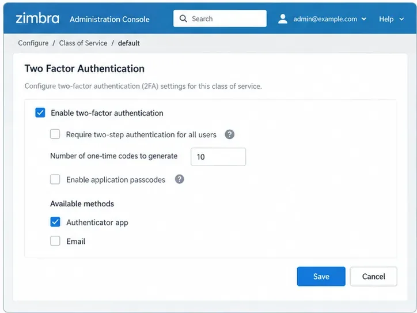Image resolution: width=417 pixels, height=313 pixels.
Task: Open help for require two-step authentication
Action: pos(229,134)
